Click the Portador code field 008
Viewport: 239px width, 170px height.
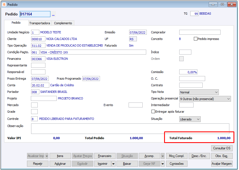pyautogui.click(x=35, y=92)
